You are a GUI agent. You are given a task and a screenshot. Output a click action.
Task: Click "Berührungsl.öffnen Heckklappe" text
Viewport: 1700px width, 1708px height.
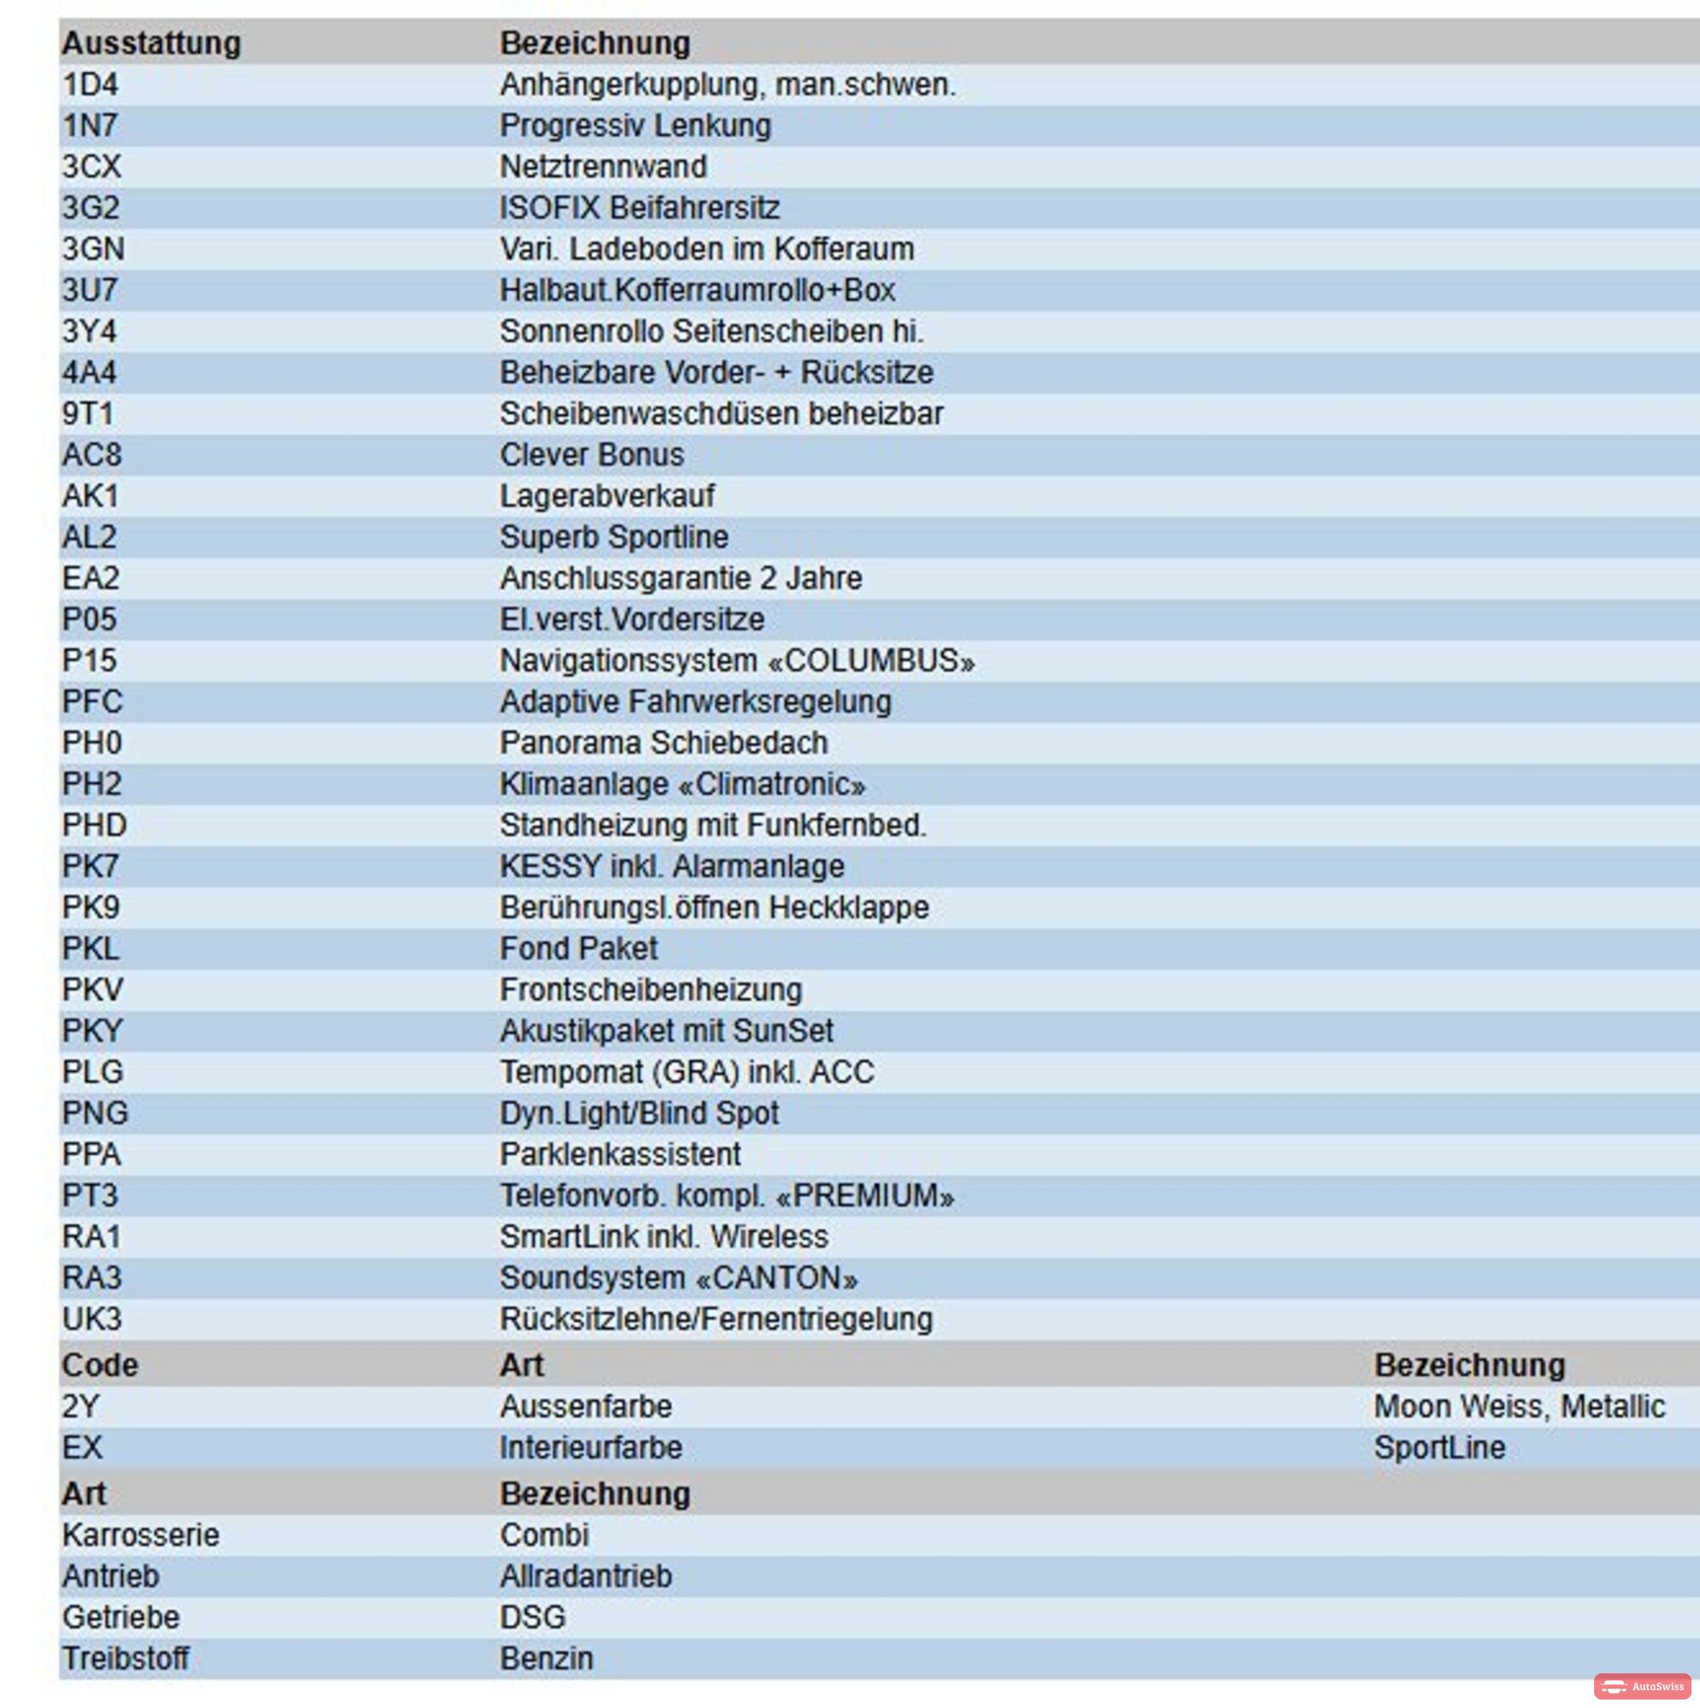point(714,907)
